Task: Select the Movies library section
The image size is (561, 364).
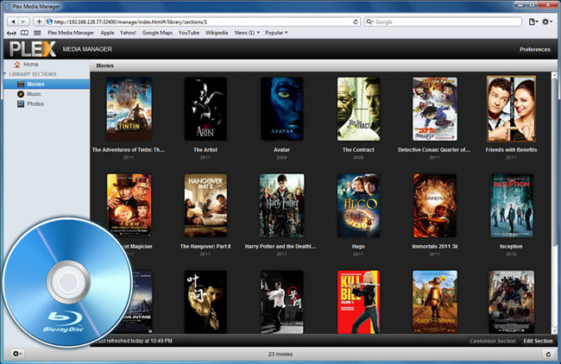Action: [x=47, y=84]
